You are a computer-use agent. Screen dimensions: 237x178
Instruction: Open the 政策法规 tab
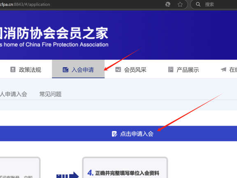point(26,70)
